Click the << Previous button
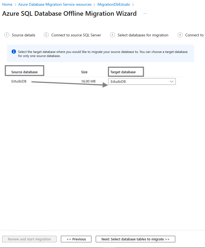Screen dimensions: 205x248 point(76,239)
